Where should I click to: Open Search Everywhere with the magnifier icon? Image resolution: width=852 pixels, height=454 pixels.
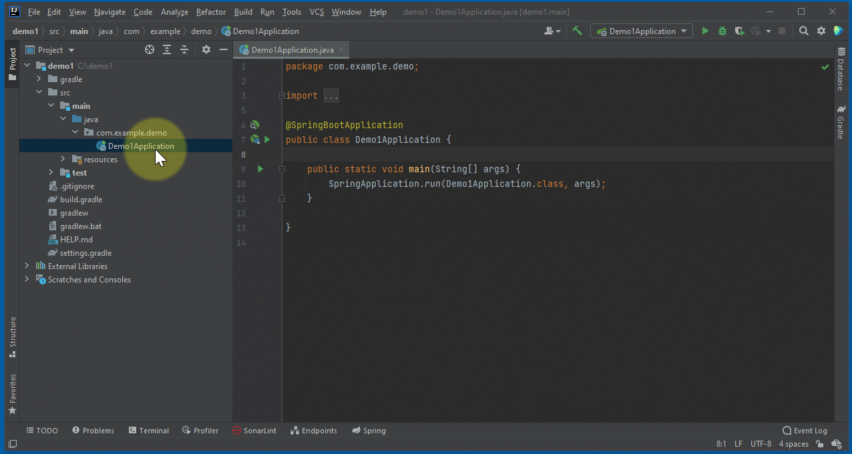802,30
